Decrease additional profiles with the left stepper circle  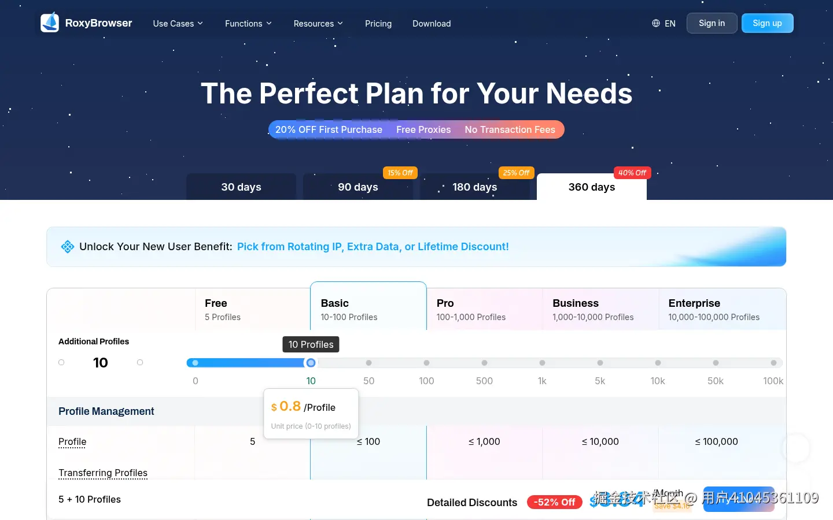[x=61, y=362]
